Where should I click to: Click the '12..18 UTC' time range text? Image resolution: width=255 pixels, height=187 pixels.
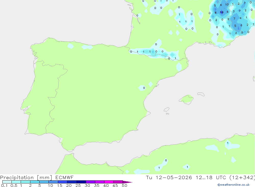tap(211, 177)
